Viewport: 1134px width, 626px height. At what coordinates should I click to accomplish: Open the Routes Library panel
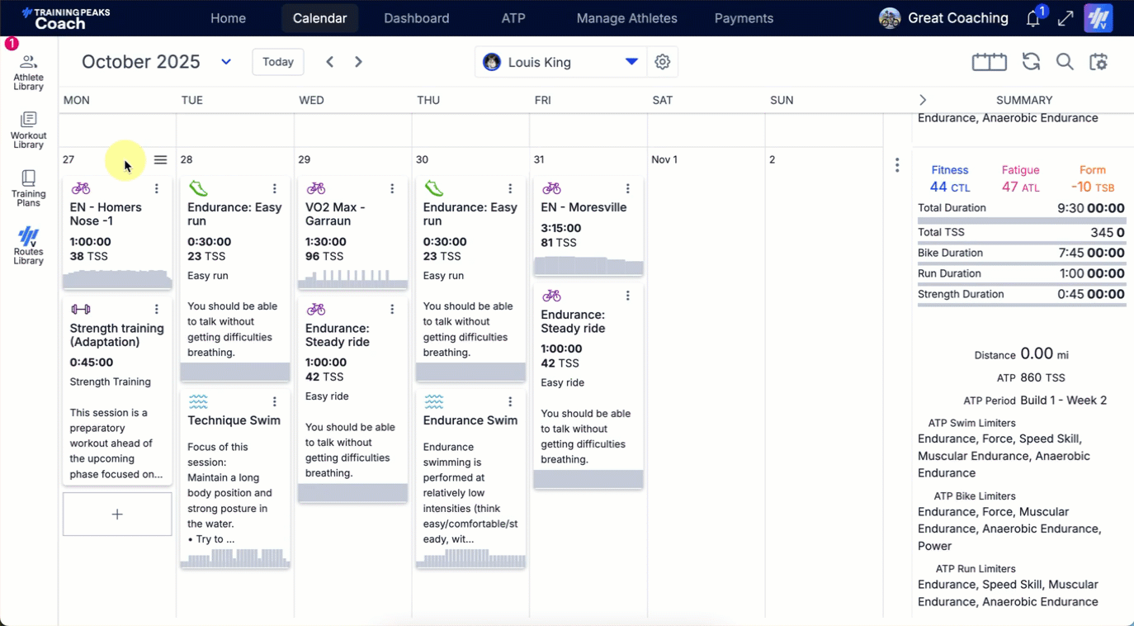pyautogui.click(x=28, y=245)
